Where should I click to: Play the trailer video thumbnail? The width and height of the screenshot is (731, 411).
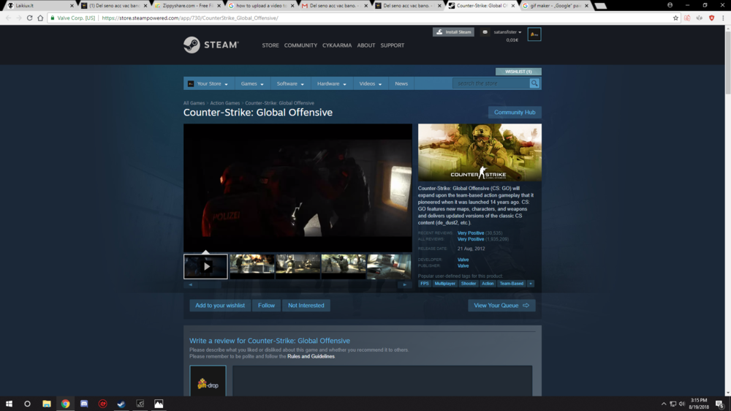coord(205,266)
